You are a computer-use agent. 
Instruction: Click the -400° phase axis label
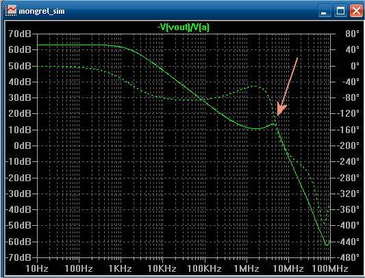[348, 225]
